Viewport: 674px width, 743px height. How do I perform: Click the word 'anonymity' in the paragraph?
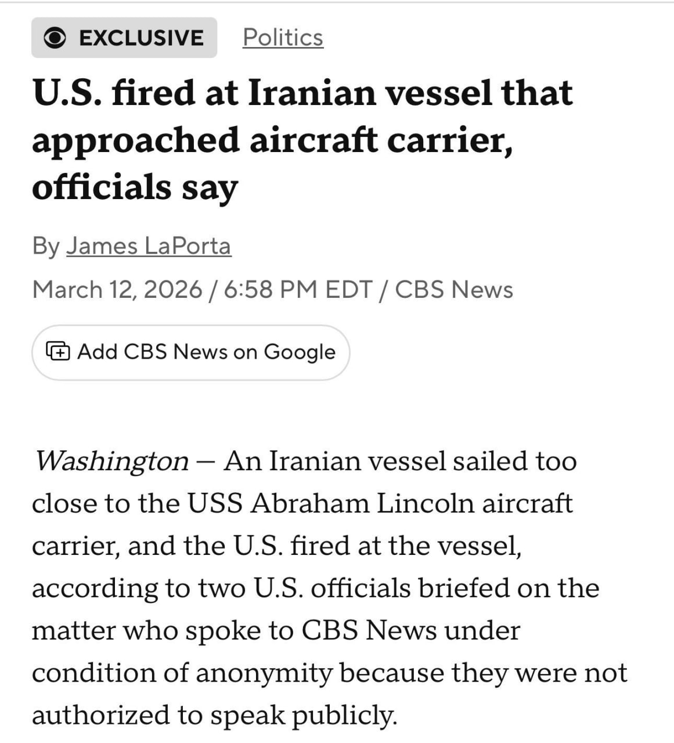264,673
